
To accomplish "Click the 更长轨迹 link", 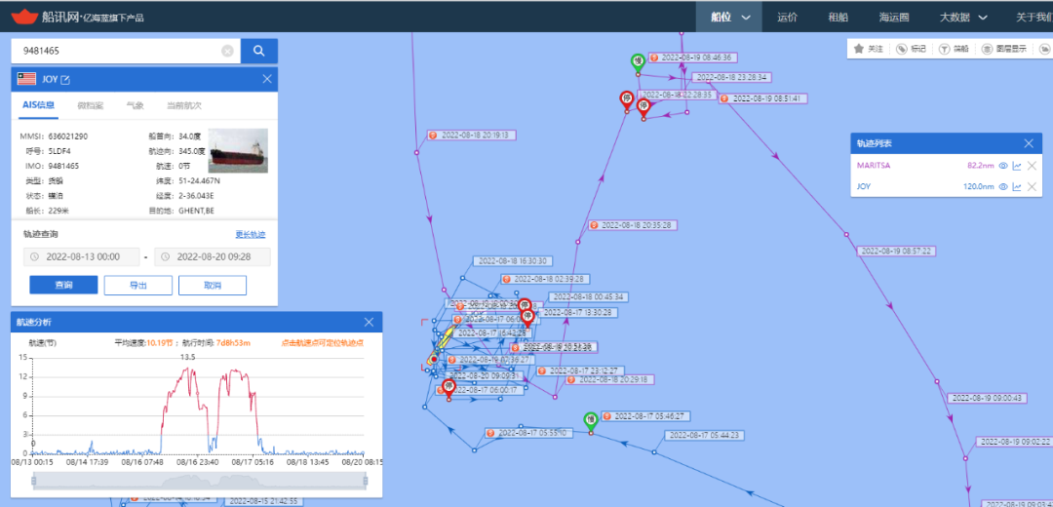I will click(251, 234).
